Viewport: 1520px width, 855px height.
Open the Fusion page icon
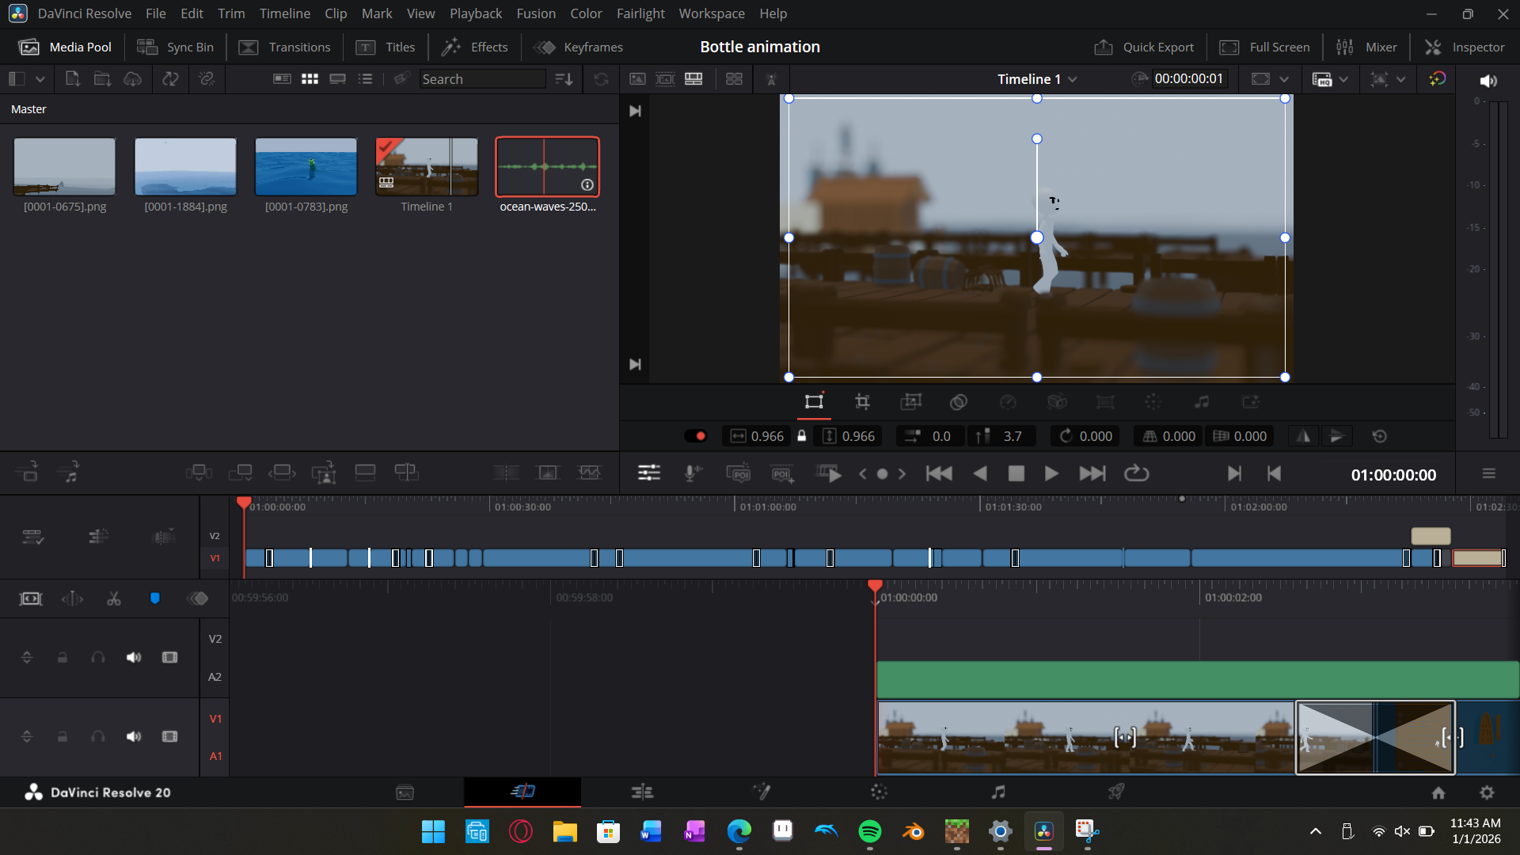tap(761, 792)
